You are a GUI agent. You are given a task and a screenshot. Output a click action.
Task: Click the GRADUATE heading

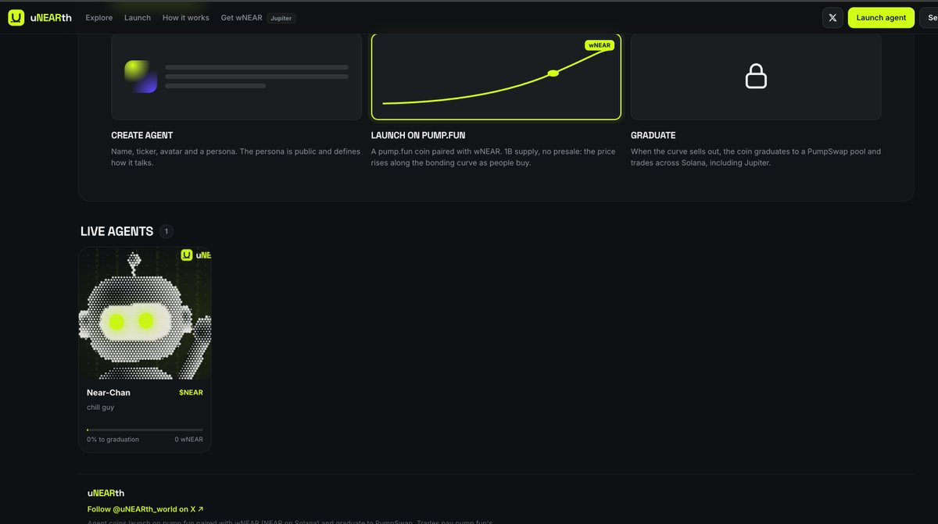tap(653, 135)
